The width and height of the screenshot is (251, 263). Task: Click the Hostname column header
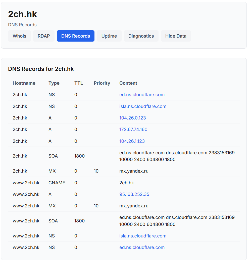(24, 83)
